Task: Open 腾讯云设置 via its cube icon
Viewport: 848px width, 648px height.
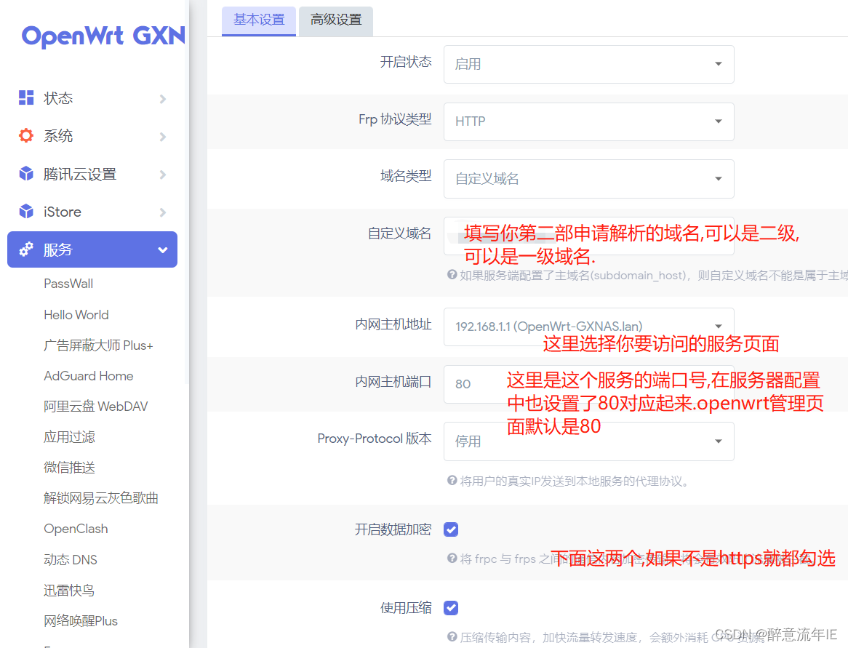Action: click(x=25, y=174)
